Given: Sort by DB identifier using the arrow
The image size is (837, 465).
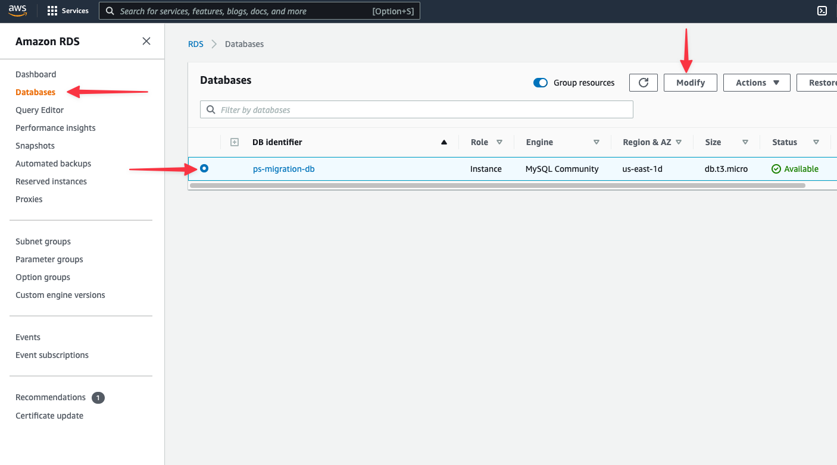Looking at the screenshot, I should tap(444, 142).
